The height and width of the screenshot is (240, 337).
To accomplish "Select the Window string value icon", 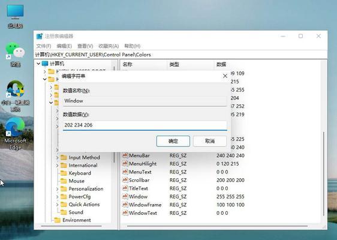I will [125, 196].
